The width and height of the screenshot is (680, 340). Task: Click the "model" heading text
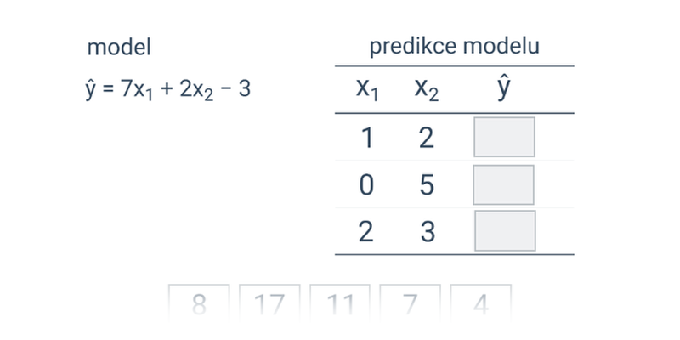pos(119,48)
